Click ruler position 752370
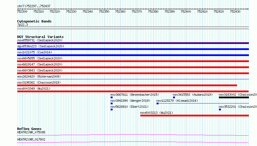The width and height of the screenshot is (257, 146). 137,11
